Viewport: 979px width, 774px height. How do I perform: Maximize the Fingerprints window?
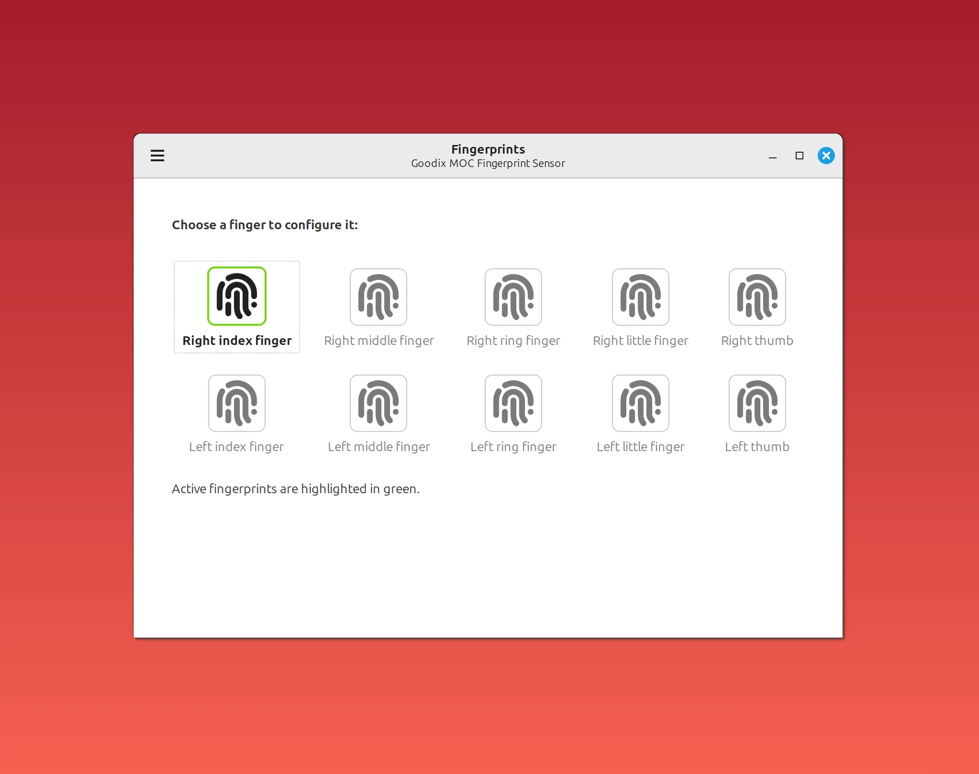[799, 156]
